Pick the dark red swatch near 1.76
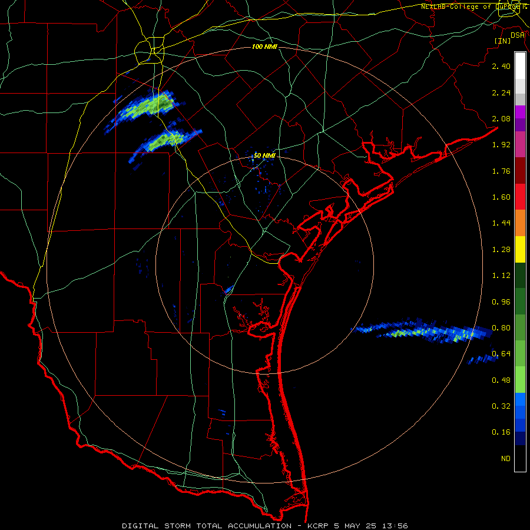Screen dimensions: 530x530 520,171
